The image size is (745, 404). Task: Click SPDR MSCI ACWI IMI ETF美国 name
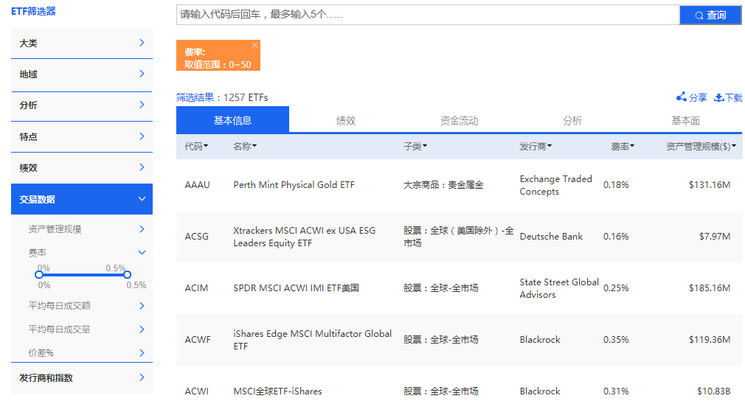[296, 288]
